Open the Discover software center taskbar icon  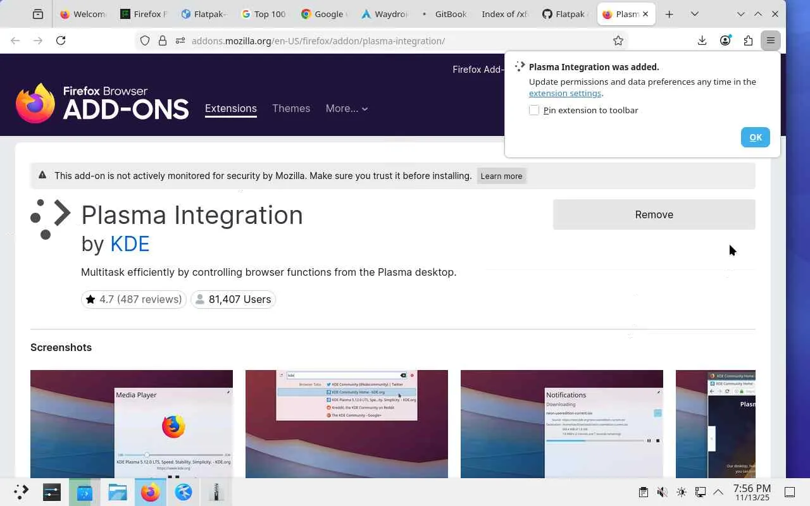[x=85, y=492]
